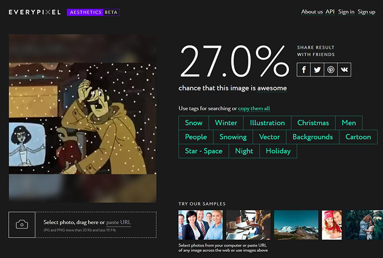Image resolution: width=383 pixels, height=258 pixels.
Task: Share result on Facebook
Action: [x=304, y=69]
